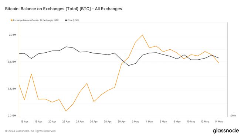
Task: Click the 8 May date label
Action: [x=177, y=122]
